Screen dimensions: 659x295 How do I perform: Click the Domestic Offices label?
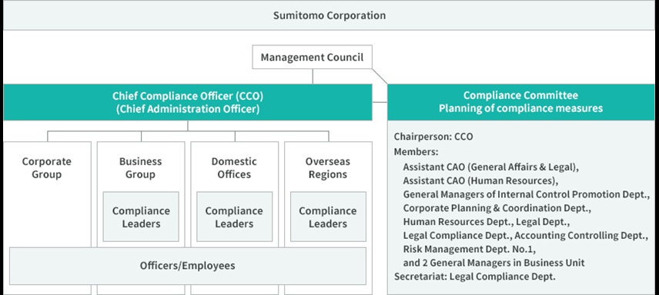234,167
